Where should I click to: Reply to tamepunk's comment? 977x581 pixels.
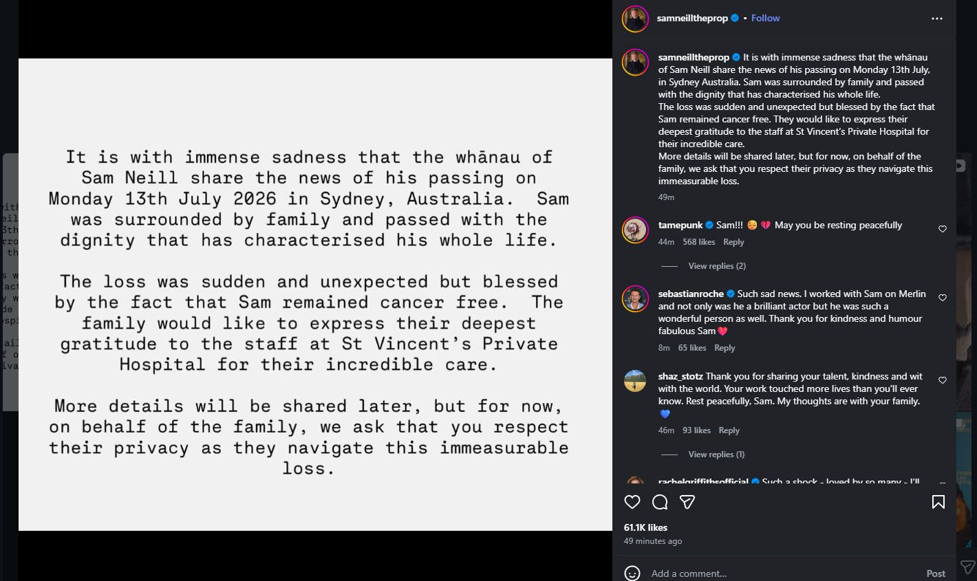[733, 242]
